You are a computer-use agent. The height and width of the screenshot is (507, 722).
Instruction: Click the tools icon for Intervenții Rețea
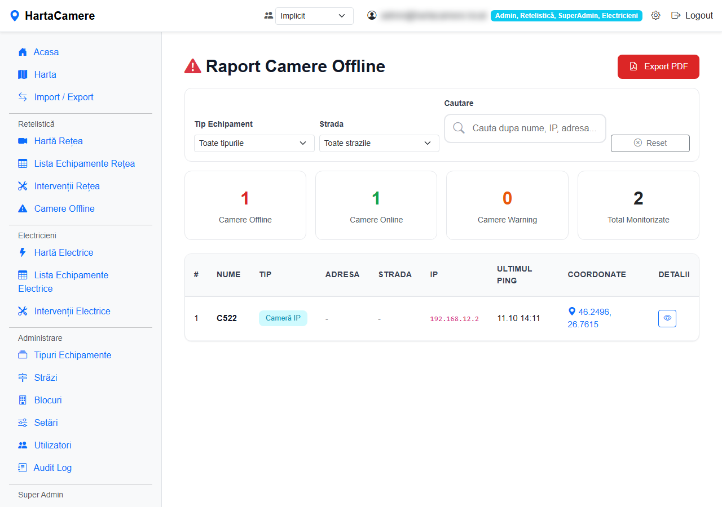[x=23, y=186]
